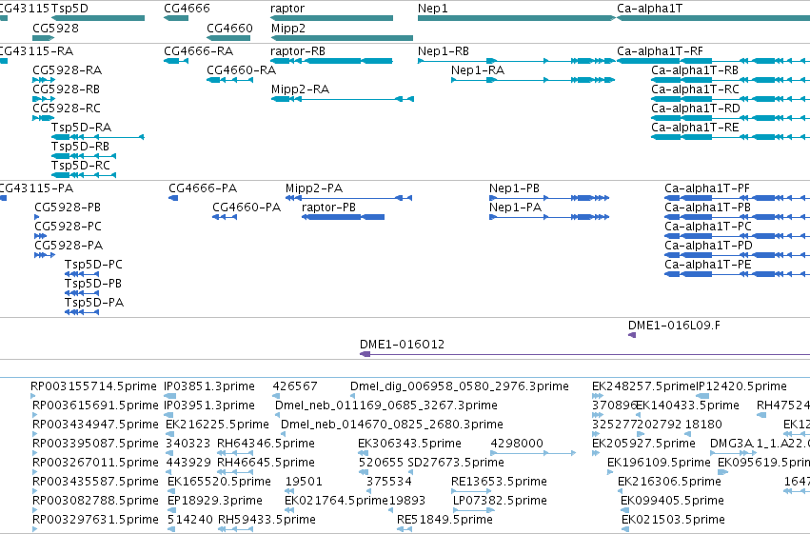The width and height of the screenshot is (810, 534).
Task: Select protein CG5928-PB
Action: pyautogui.click(x=68, y=208)
